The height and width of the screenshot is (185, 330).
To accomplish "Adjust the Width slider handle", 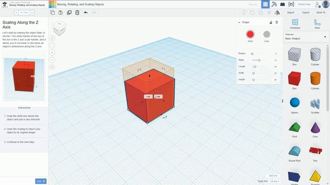I will (x=253, y=73).
